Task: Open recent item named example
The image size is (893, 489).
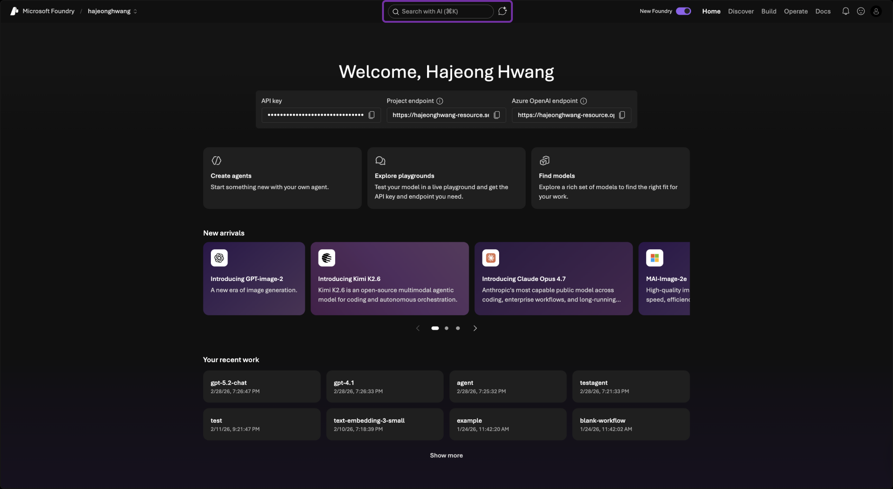Action: point(508,425)
